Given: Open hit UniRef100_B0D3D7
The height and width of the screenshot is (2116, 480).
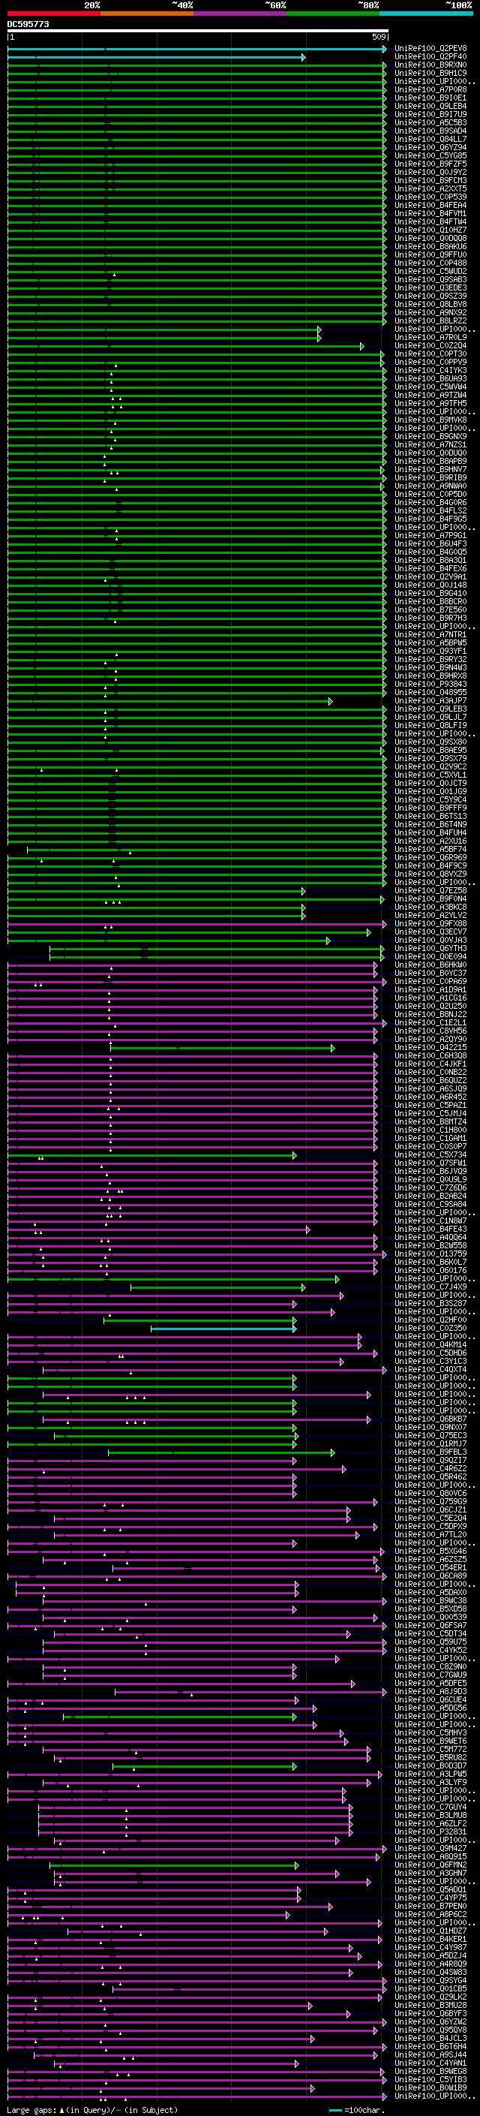Looking at the screenshot, I should (430, 1767).
